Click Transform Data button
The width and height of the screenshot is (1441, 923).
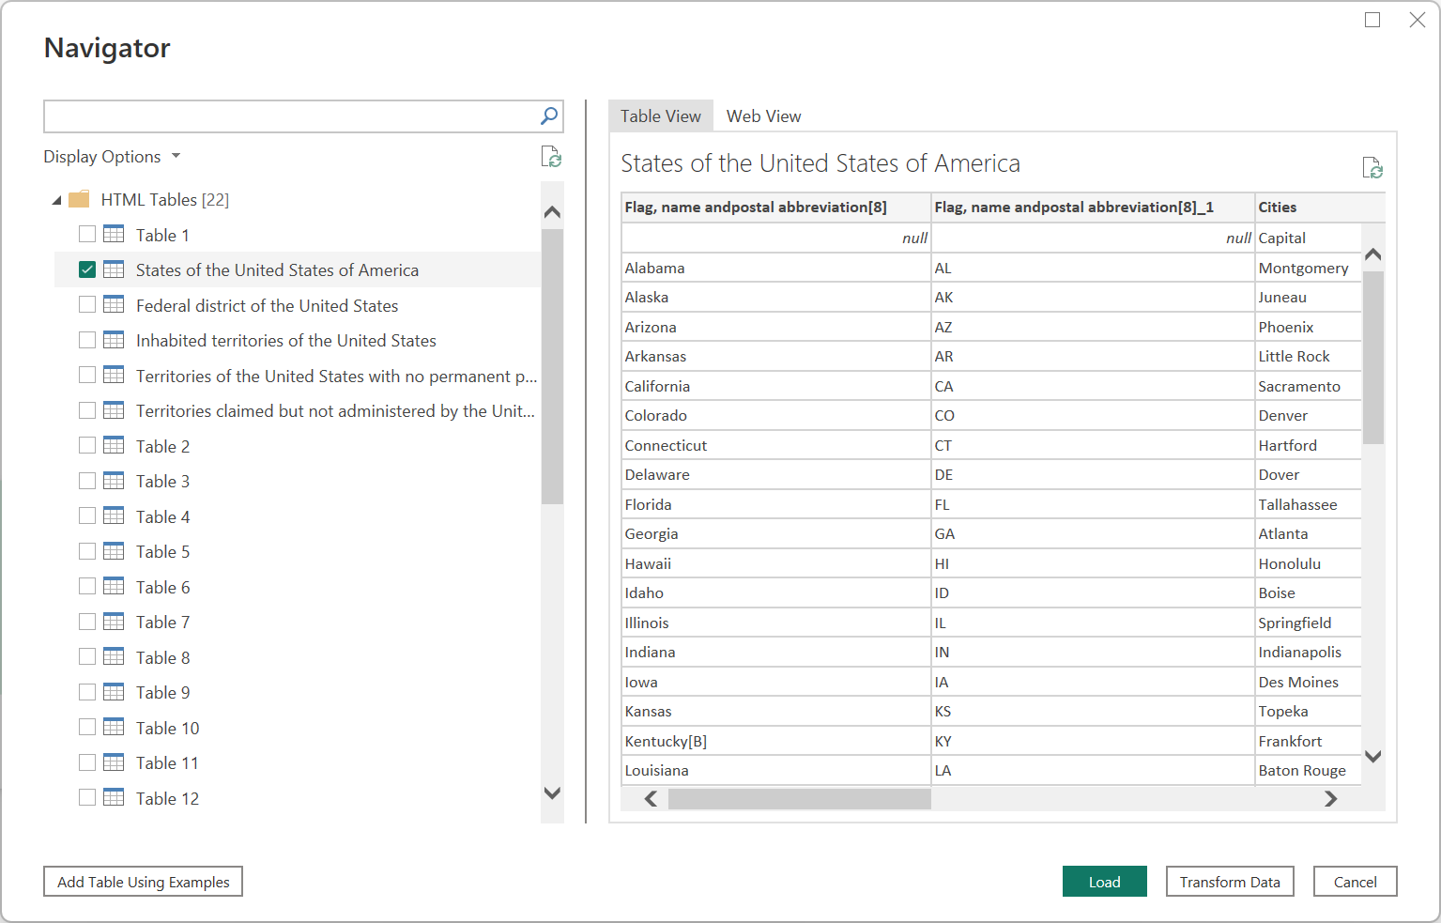(x=1230, y=882)
